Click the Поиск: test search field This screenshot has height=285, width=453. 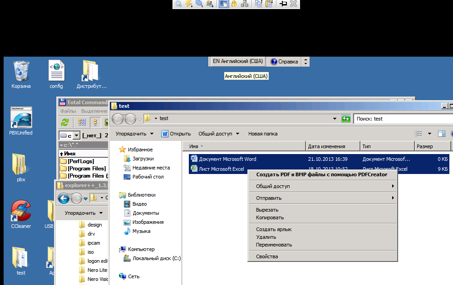tap(402, 119)
